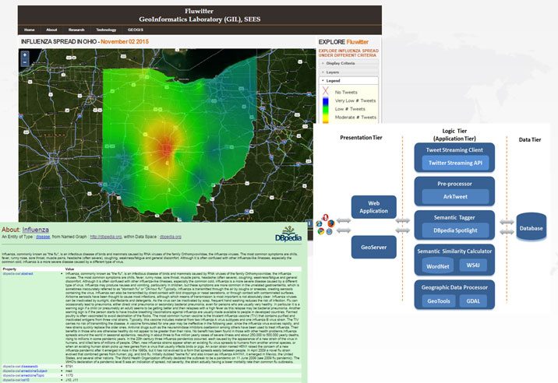558x383 pixels.
Task: Open the Research menu item
Action: point(76,30)
